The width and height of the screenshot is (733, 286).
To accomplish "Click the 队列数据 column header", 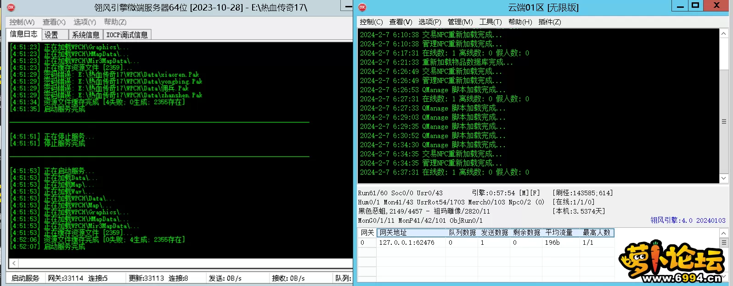I will [x=462, y=233].
